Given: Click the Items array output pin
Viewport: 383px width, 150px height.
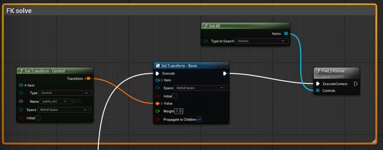Looking at the screenshot, I should coord(286,33).
